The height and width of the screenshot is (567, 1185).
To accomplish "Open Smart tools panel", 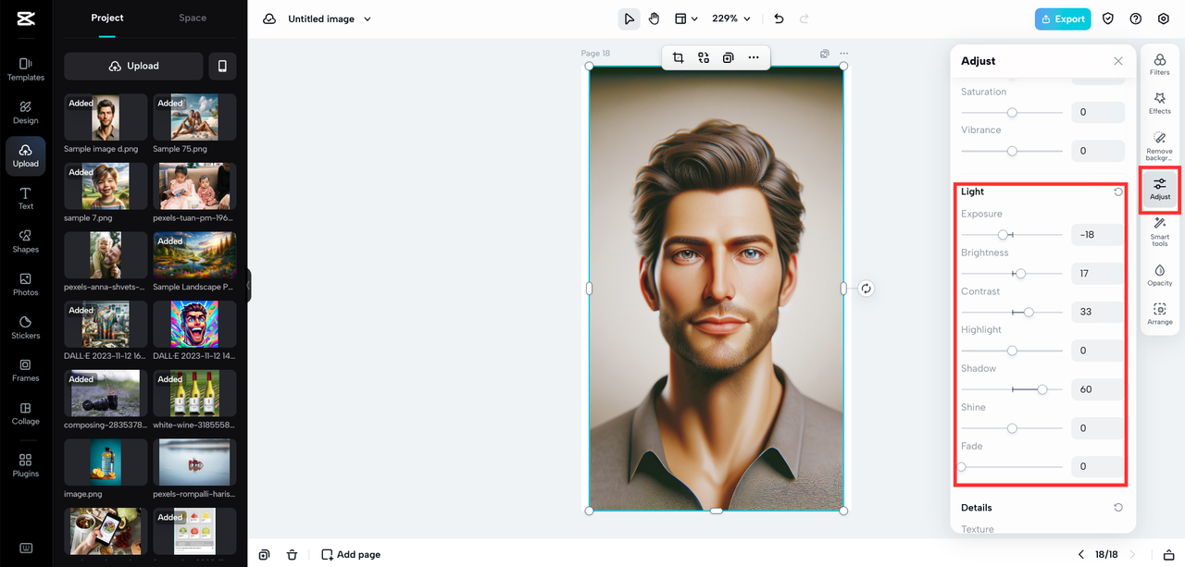I will (1160, 231).
